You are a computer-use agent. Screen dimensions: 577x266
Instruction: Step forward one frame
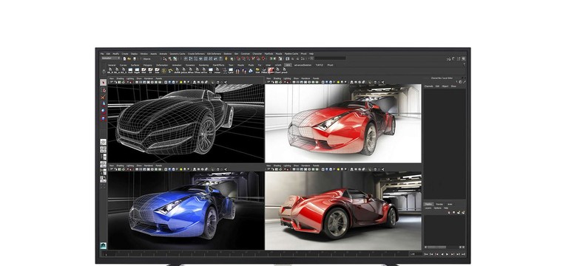tap(458, 254)
